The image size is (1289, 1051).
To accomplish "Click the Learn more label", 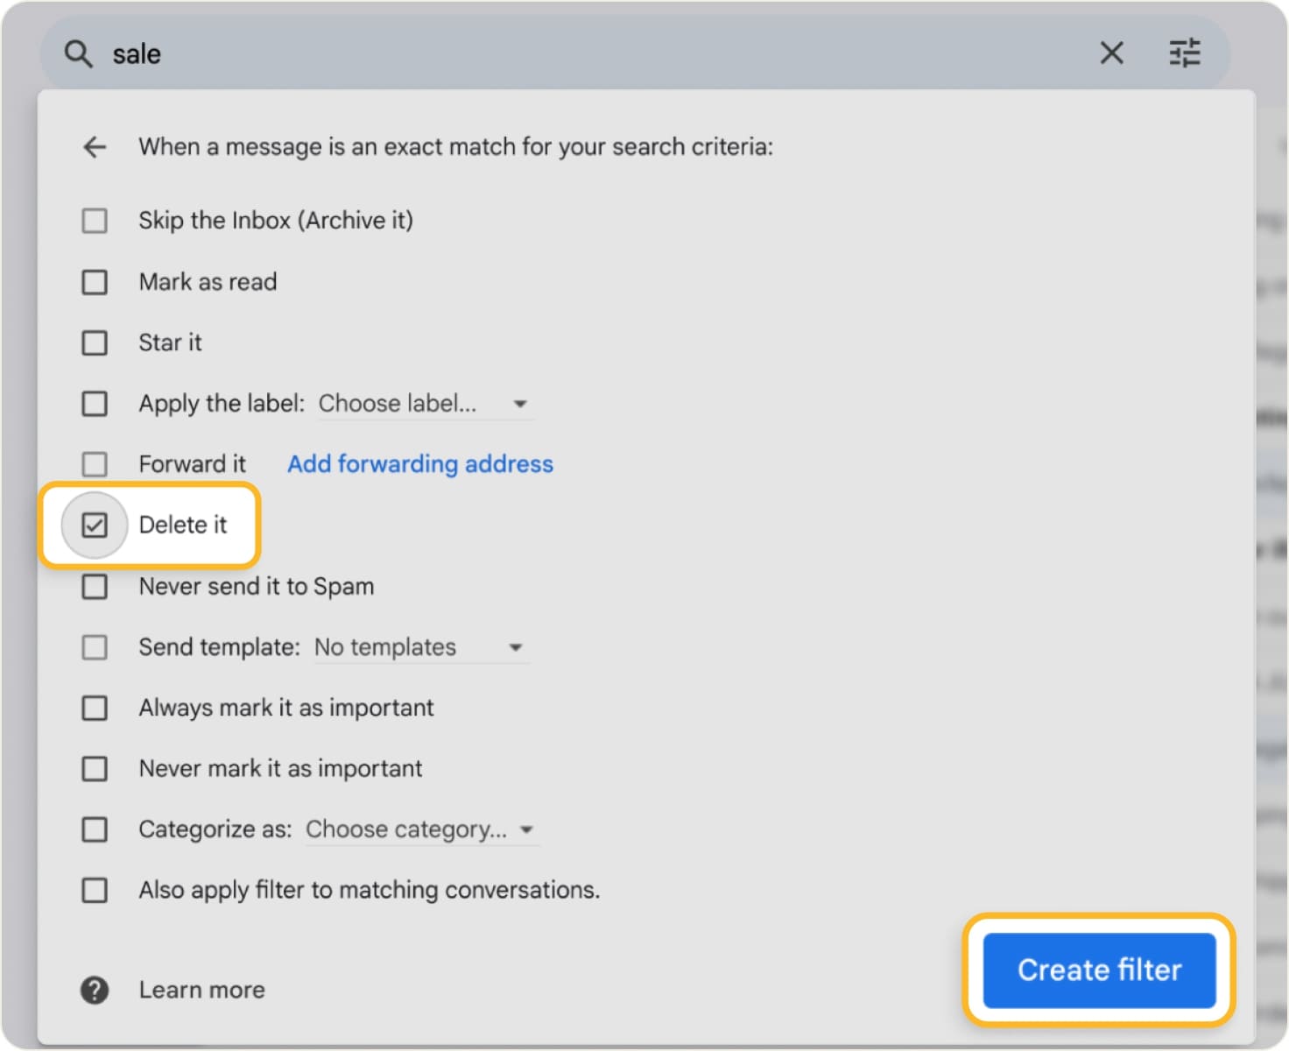I will pyautogui.click(x=201, y=990).
